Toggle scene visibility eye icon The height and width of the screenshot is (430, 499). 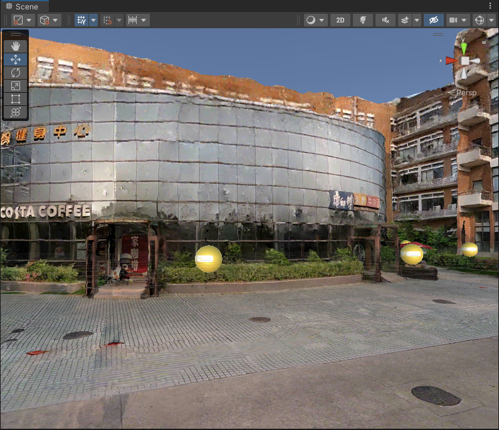[433, 20]
